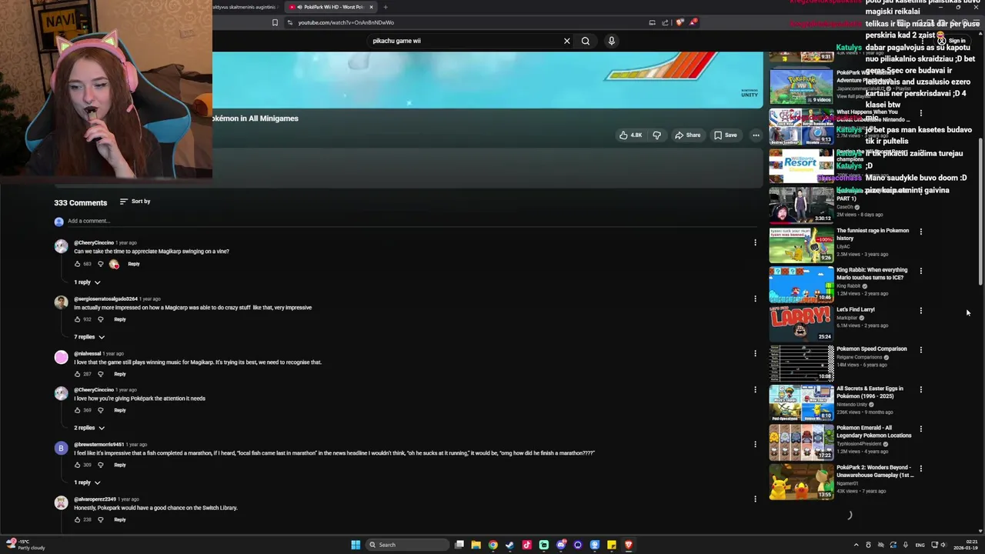
Task: Start voice search with the microphone icon
Action: 612,41
